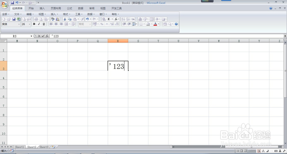Open the font color dropdown arrow
This screenshot has height=154, width=287.
(158, 24)
